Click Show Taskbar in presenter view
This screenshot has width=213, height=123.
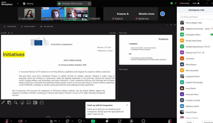pyautogui.click(x=10, y=27)
